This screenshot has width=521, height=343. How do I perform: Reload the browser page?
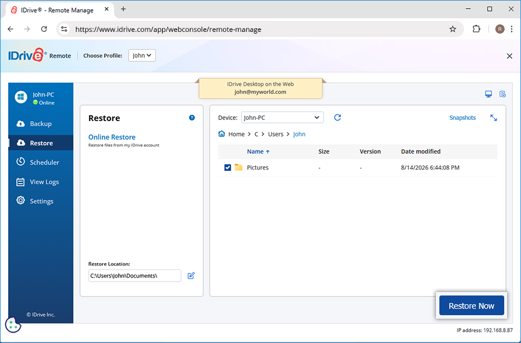[x=44, y=30]
